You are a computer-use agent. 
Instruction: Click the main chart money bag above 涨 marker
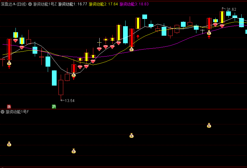click(9, 63)
